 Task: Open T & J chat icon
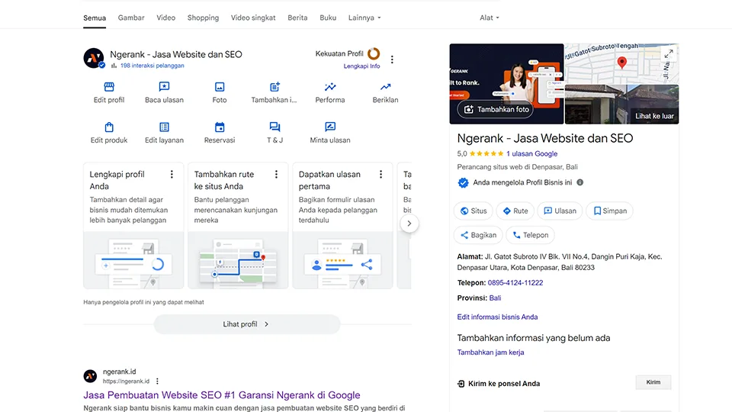pos(274,127)
